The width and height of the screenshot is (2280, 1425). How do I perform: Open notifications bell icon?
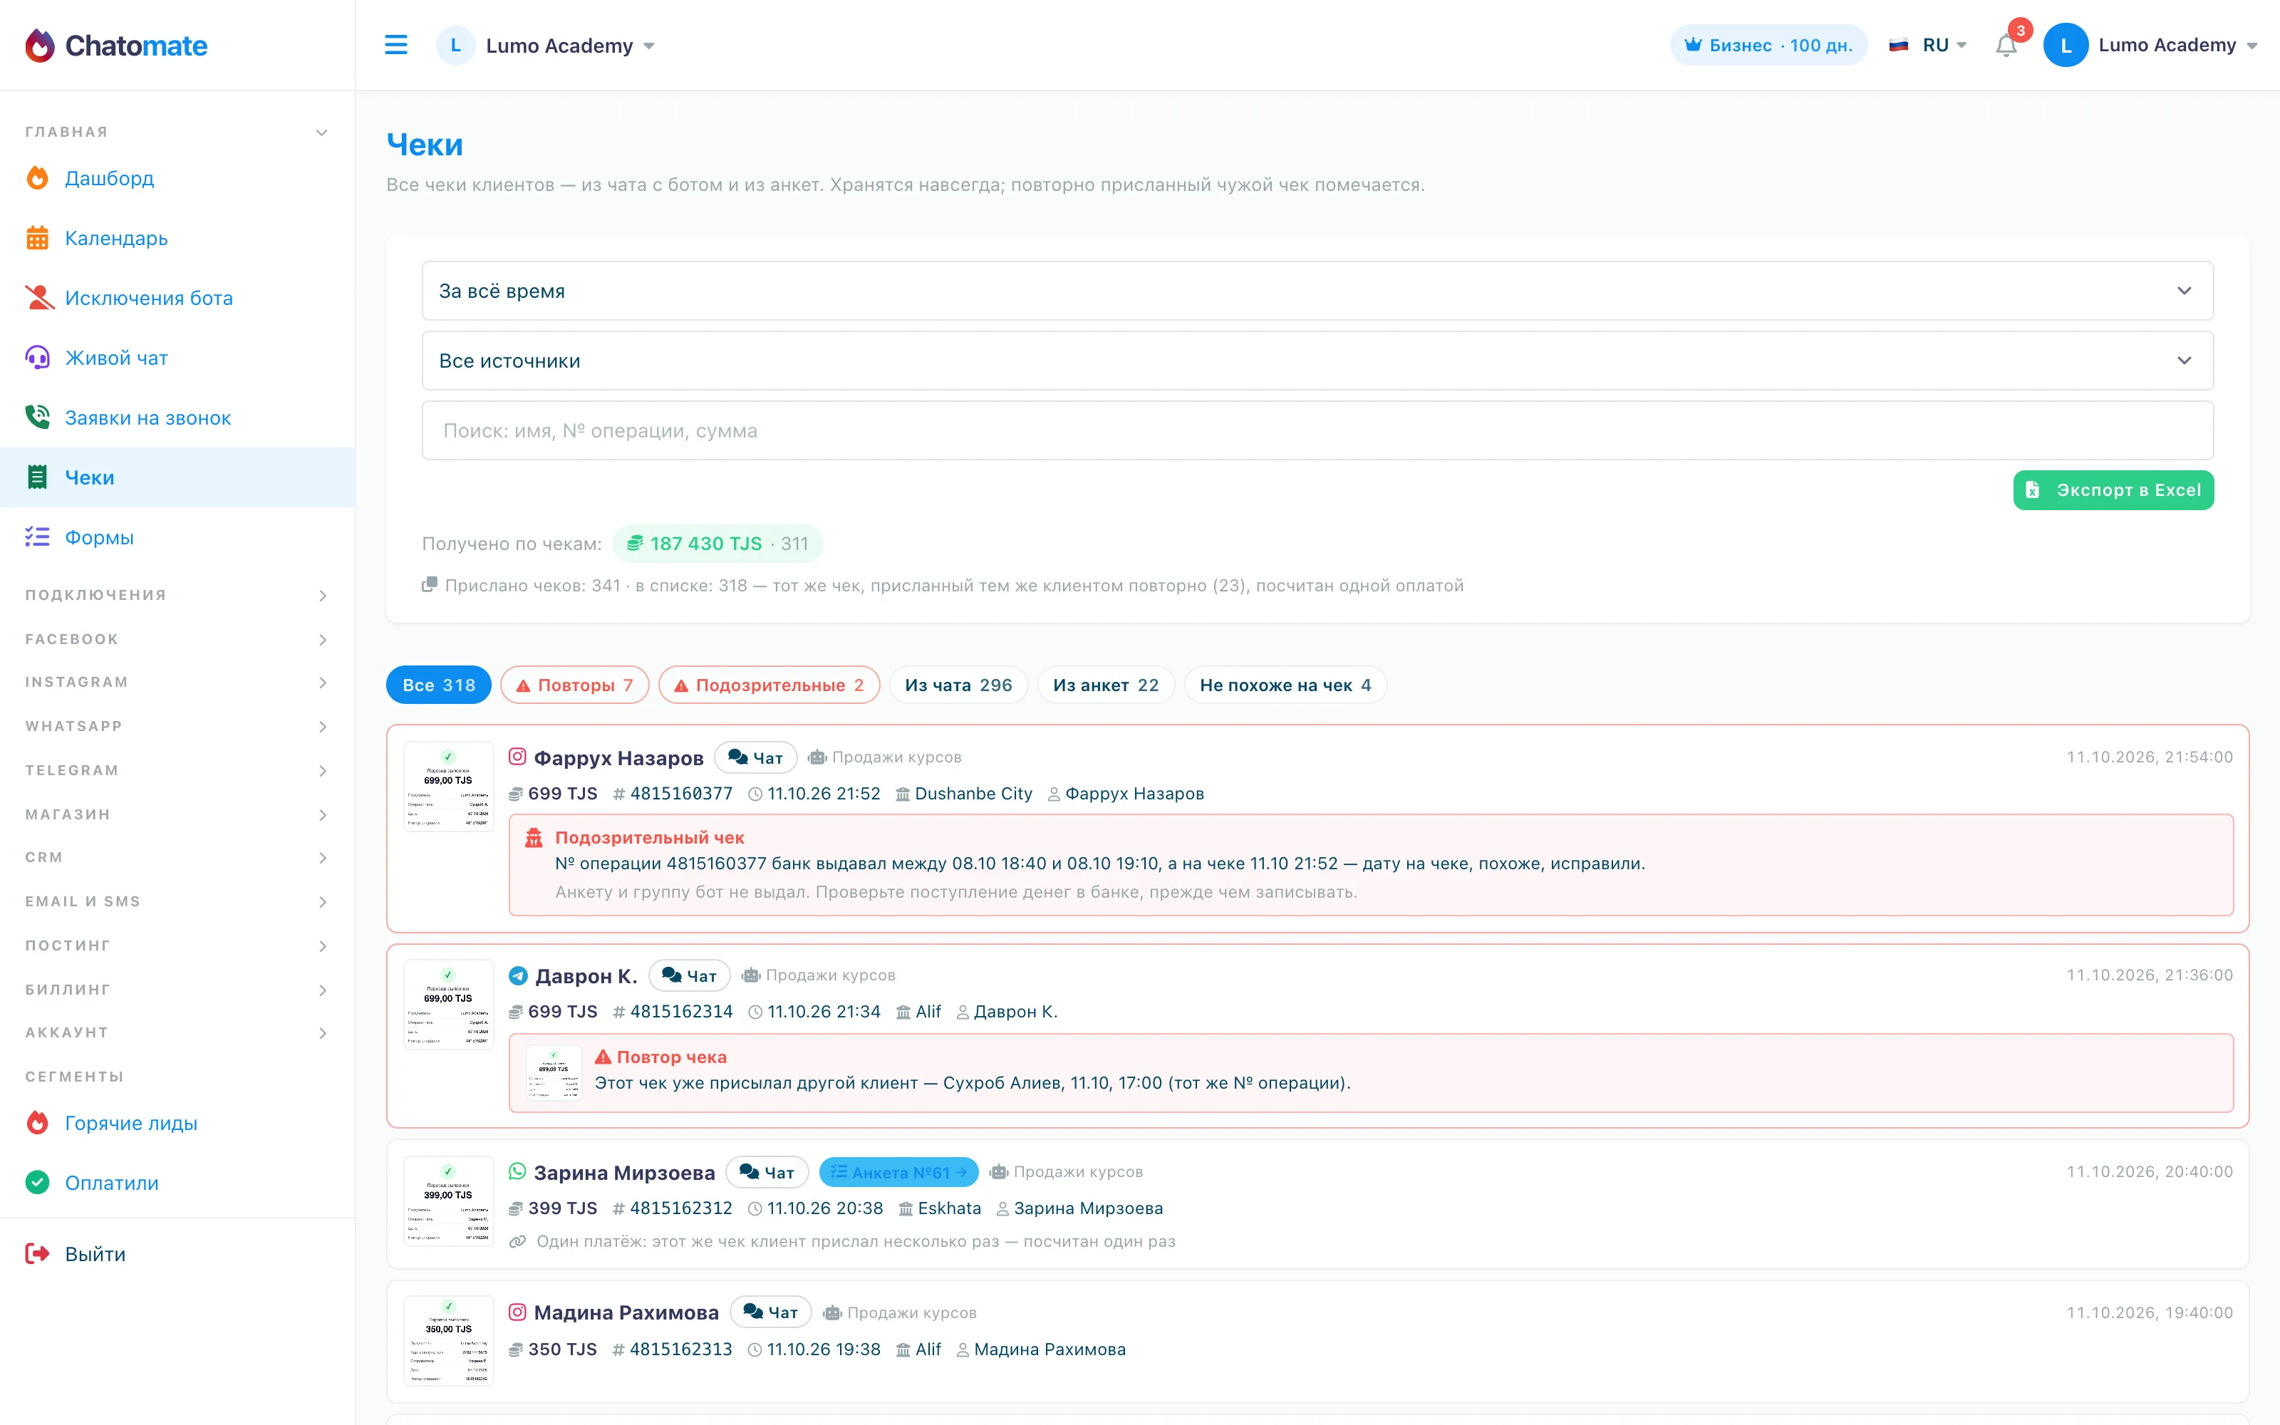2006,45
